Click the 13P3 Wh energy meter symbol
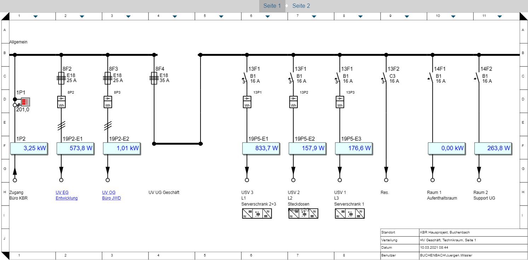 click(340, 102)
